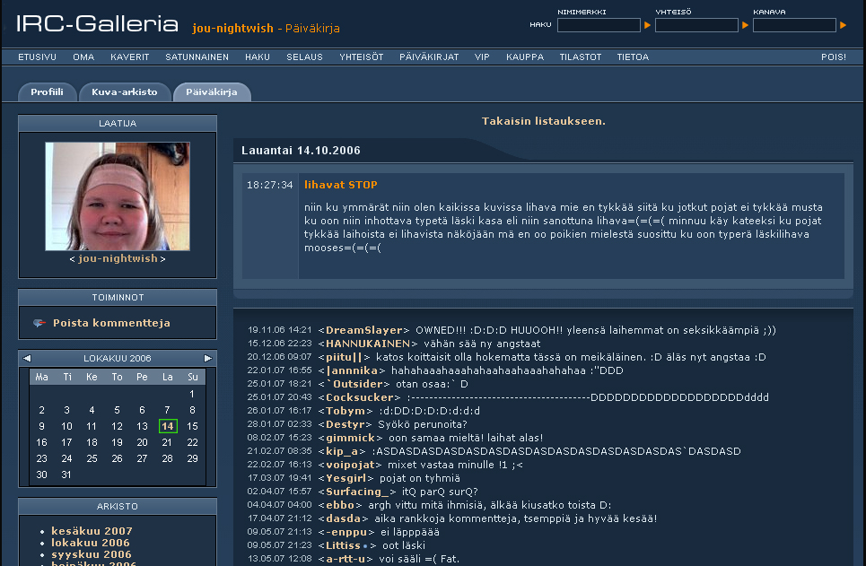
Task: Open the kesäkuu 2007 archive link
Action: coord(92,531)
